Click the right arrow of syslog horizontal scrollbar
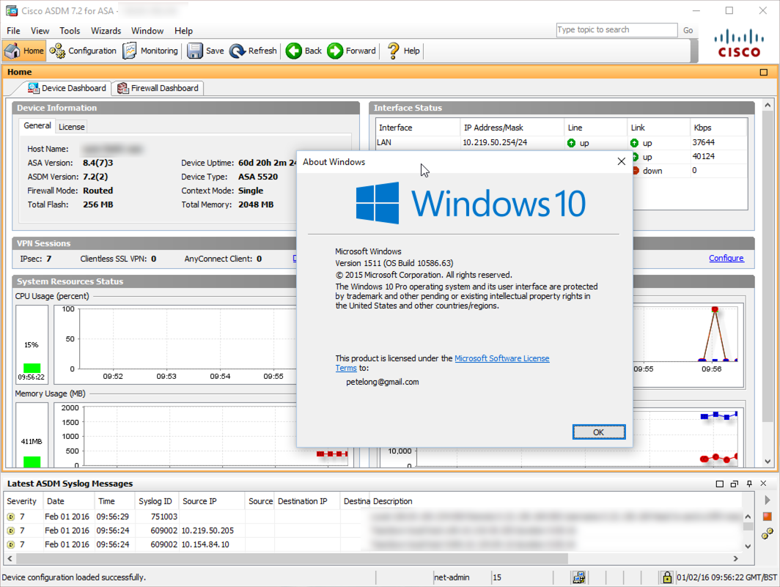780x587 pixels. point(735,558)
